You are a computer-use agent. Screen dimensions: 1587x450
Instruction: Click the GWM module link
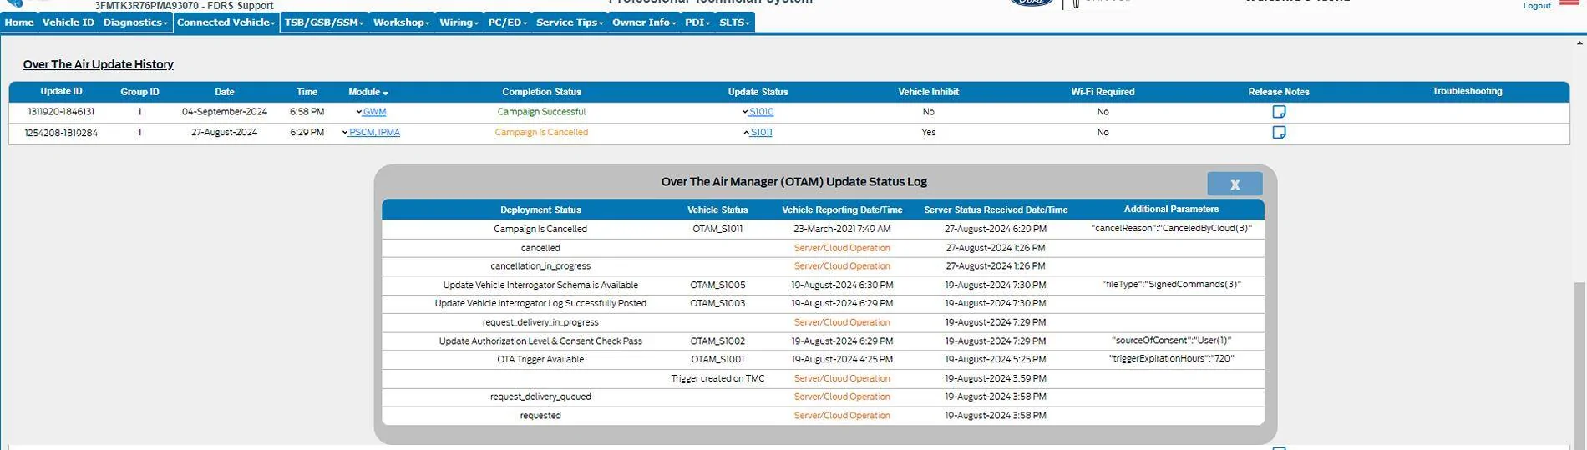click(374, 112)
